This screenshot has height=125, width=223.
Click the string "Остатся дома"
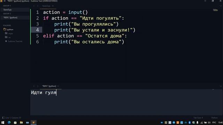click(105, 36)
